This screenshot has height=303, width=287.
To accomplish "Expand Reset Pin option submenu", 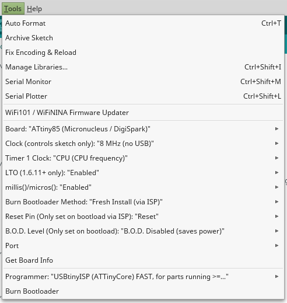I will [x=143, y=217].
